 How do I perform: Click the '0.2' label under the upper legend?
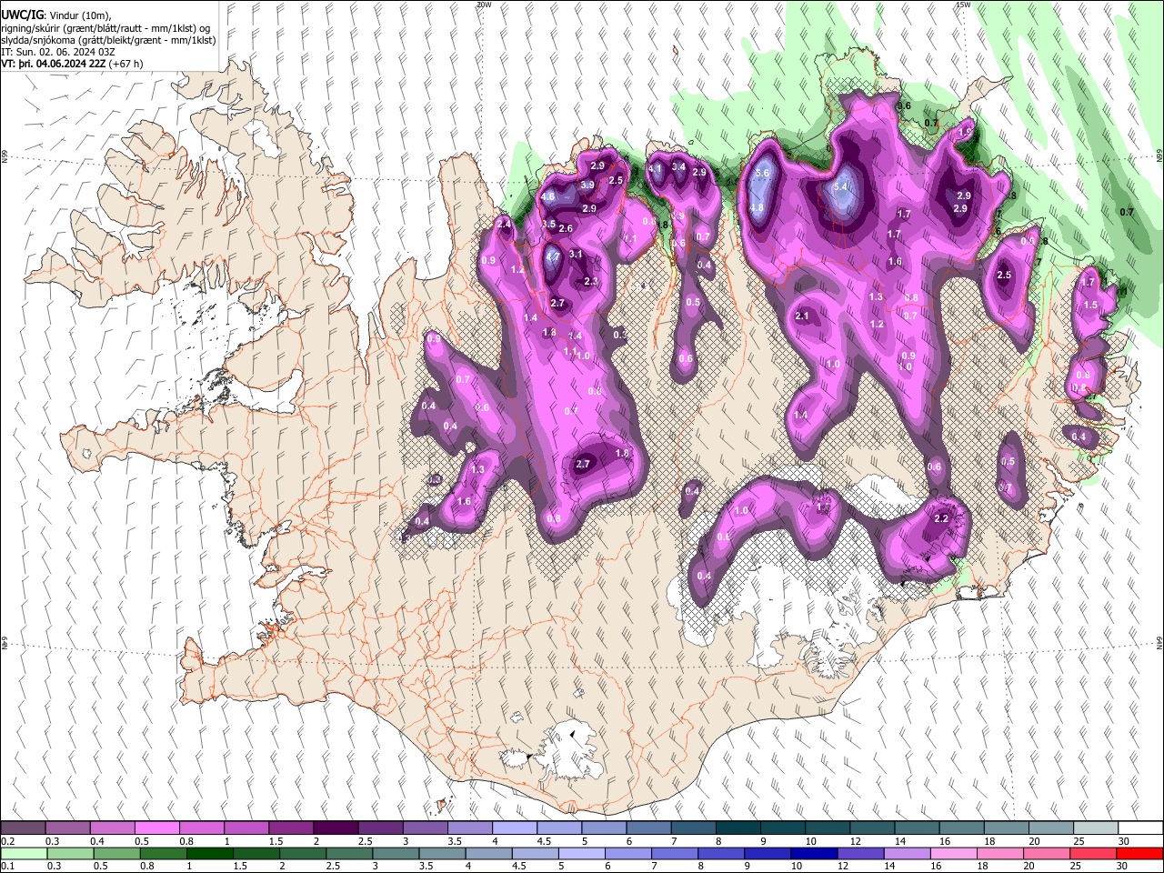[x=7, y=841]
